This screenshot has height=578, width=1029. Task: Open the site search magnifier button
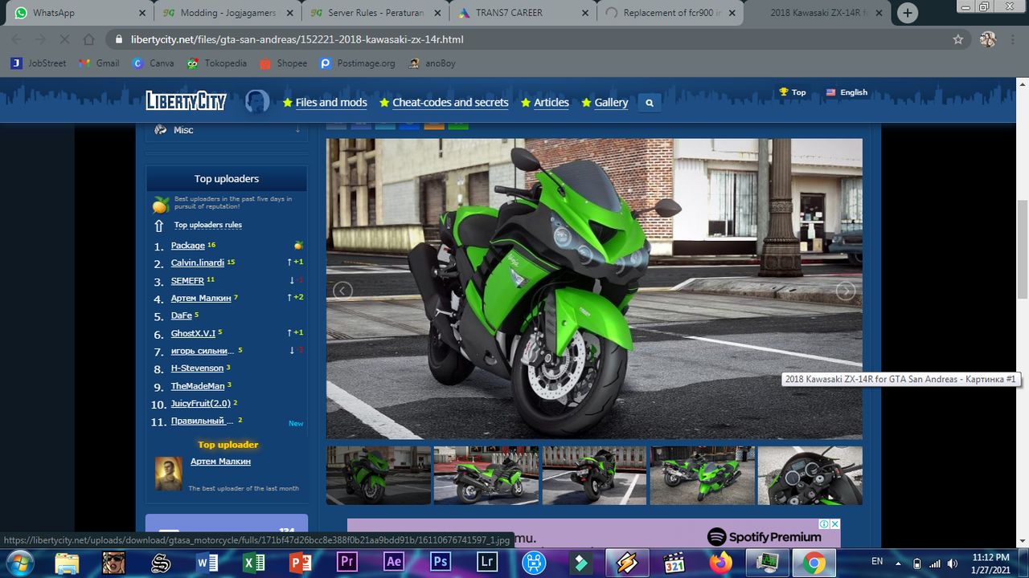650,103
